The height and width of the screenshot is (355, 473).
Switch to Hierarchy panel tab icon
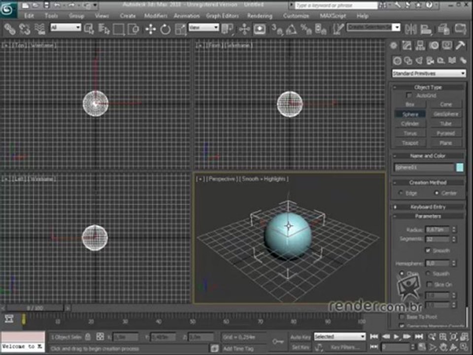coord(420,45)
